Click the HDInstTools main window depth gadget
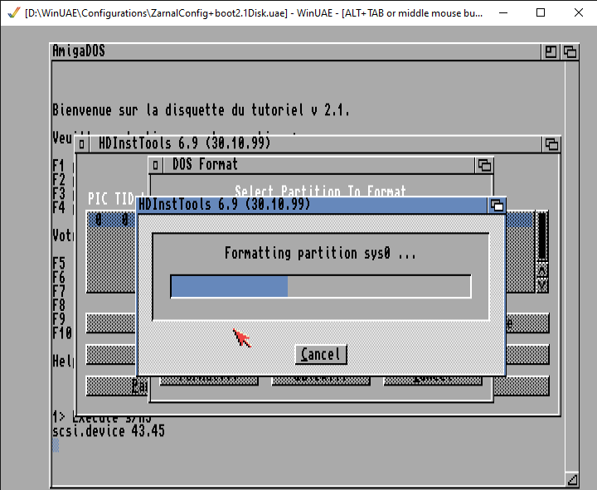Viewport: 597px width, 490px height. tap(551, 144)
